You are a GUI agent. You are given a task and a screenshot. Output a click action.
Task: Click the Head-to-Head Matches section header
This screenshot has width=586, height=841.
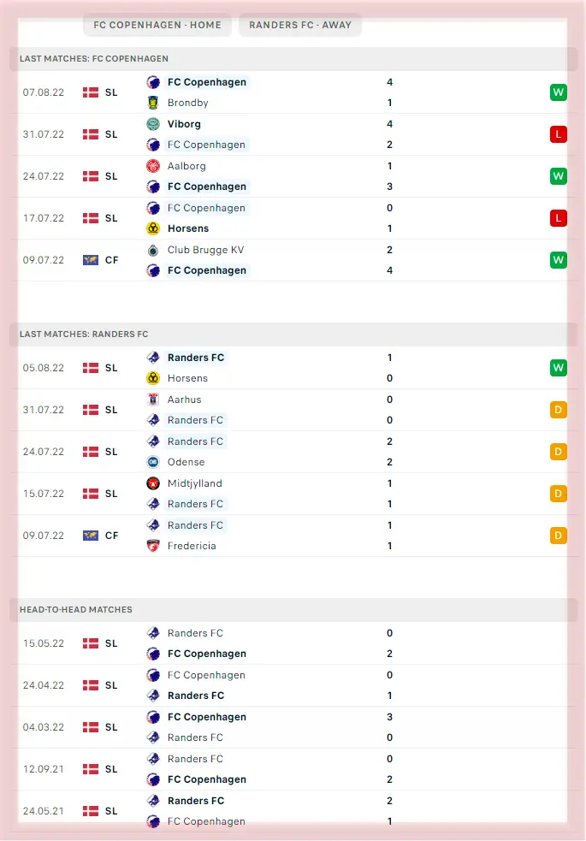tap(76, 610)
